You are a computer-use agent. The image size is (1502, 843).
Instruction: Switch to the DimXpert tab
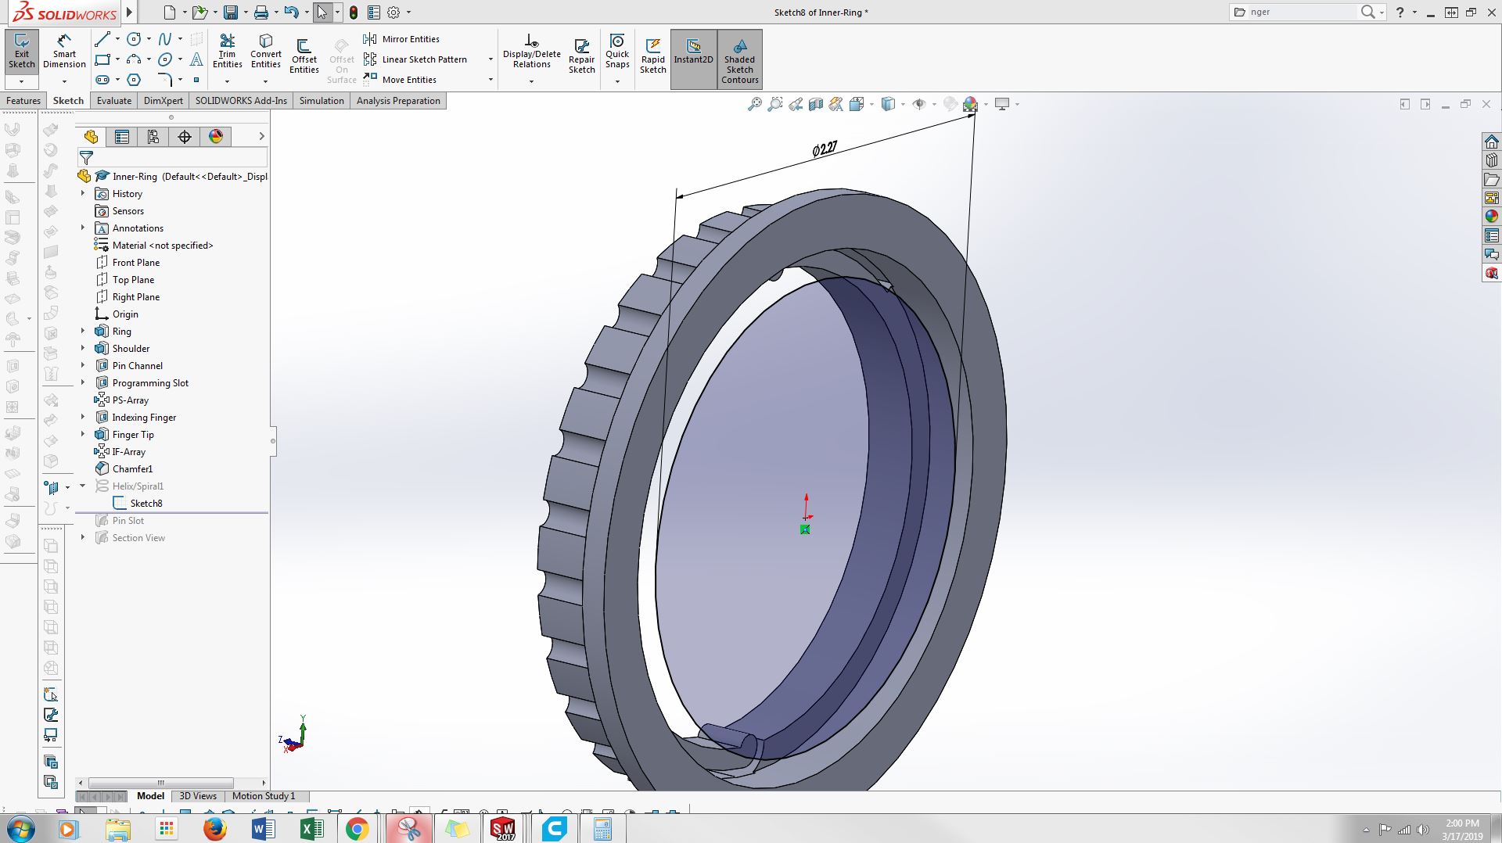pyautogui.click(x=163, y=101)
